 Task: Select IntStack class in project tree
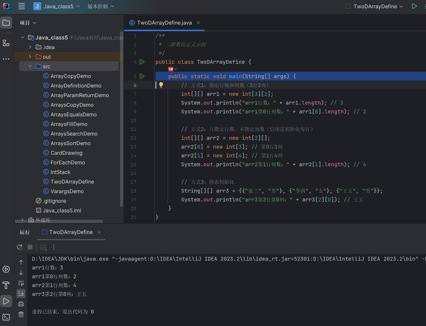60,172
